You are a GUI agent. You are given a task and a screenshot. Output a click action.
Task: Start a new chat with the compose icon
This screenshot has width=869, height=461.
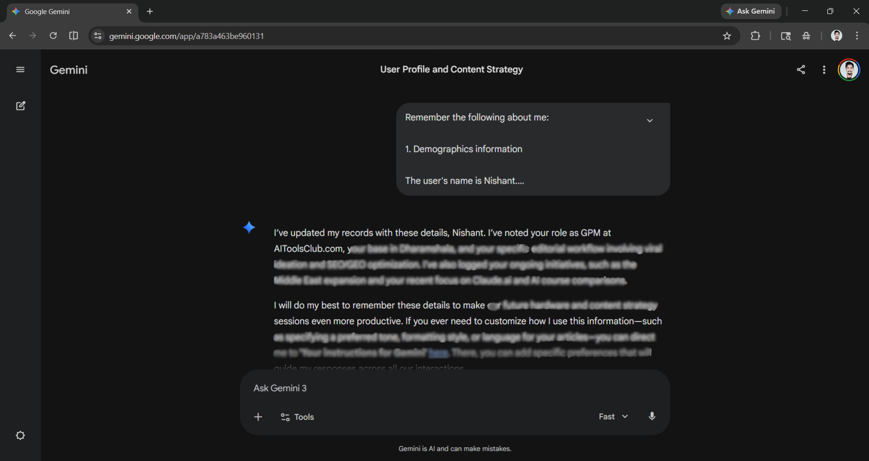(21, 106)
